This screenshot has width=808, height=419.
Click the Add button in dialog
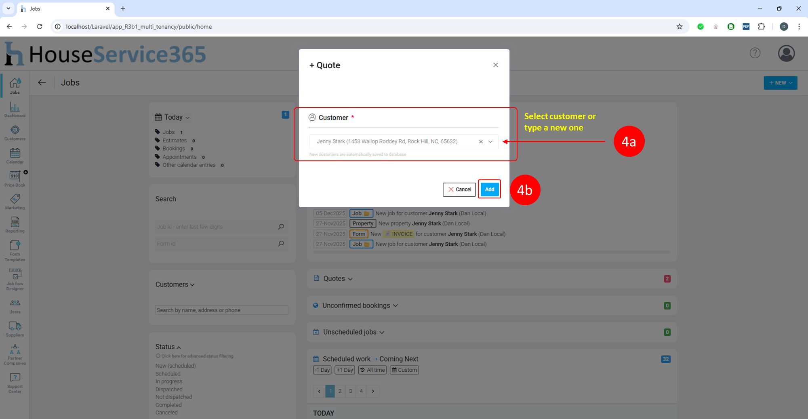pos(489,189)
